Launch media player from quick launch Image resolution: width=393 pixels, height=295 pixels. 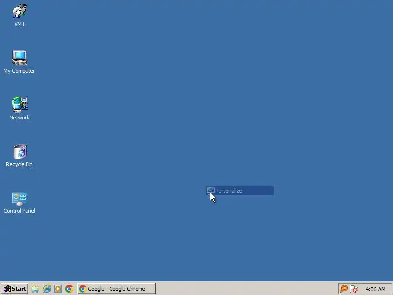click(x=58, y=289)
